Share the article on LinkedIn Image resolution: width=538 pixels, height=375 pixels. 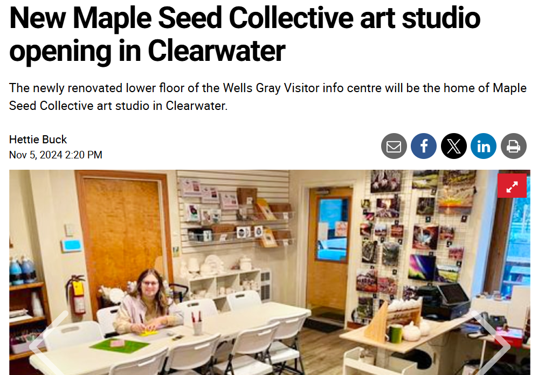[x=484, y=146]
